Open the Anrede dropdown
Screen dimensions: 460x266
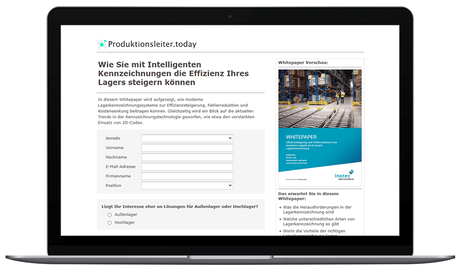click(x=187, y=138)
